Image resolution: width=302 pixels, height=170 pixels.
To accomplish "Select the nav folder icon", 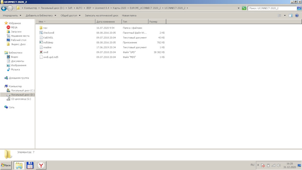I will 41,28.
